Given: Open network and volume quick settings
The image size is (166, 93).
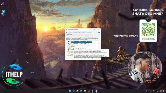Looking at the screenshot, I should pos(154,91).
